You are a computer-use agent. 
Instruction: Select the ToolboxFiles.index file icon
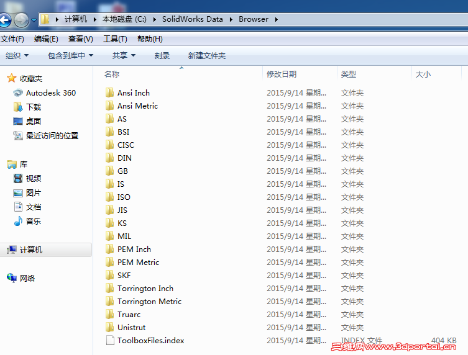pos(110,340)
